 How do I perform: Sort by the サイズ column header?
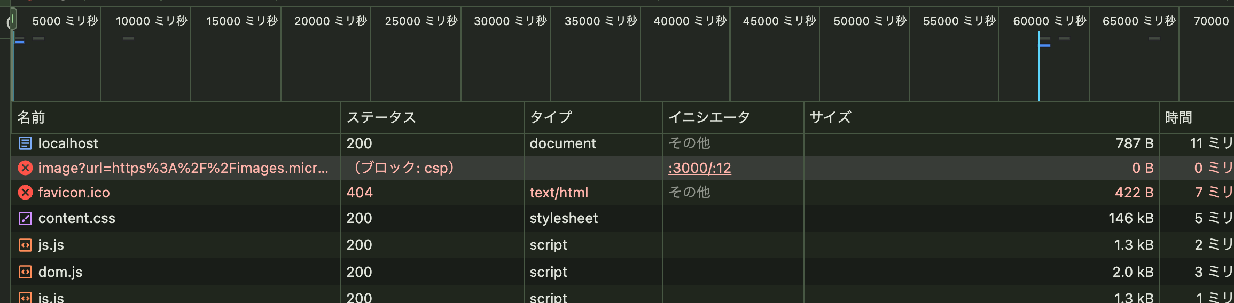click(x=830, y=117)
